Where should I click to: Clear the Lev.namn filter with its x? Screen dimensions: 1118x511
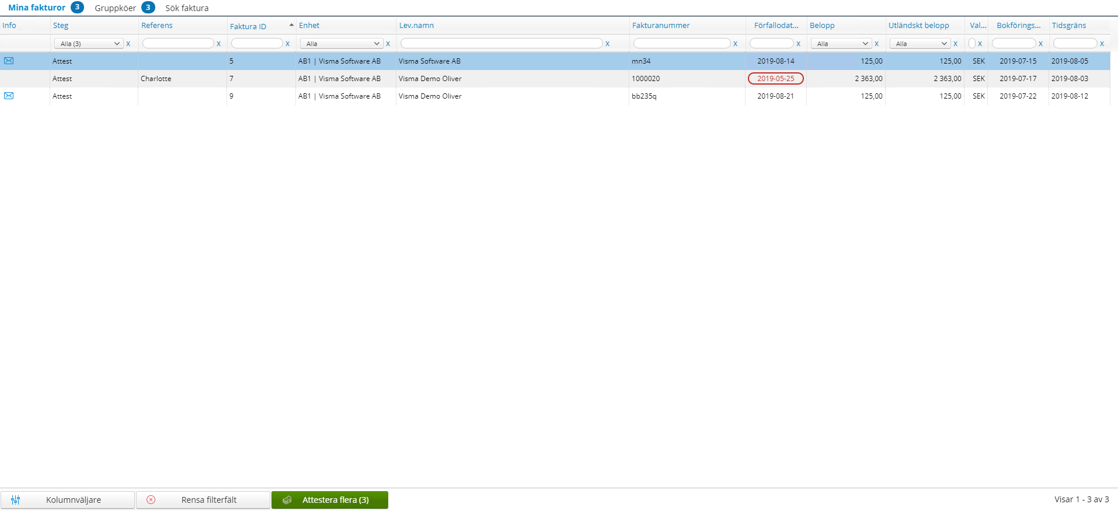(x=607, y=44)
